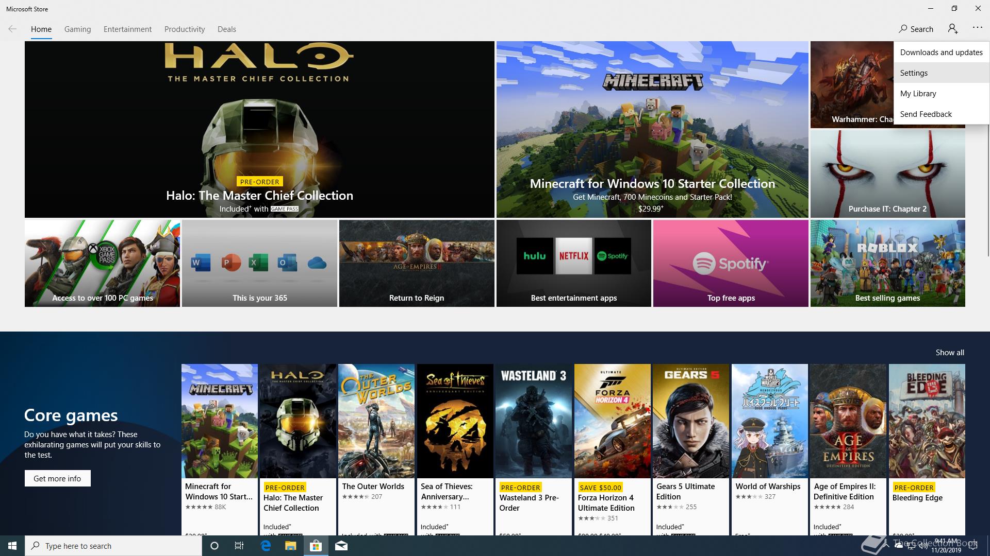Open the Windows Start button

12,546
